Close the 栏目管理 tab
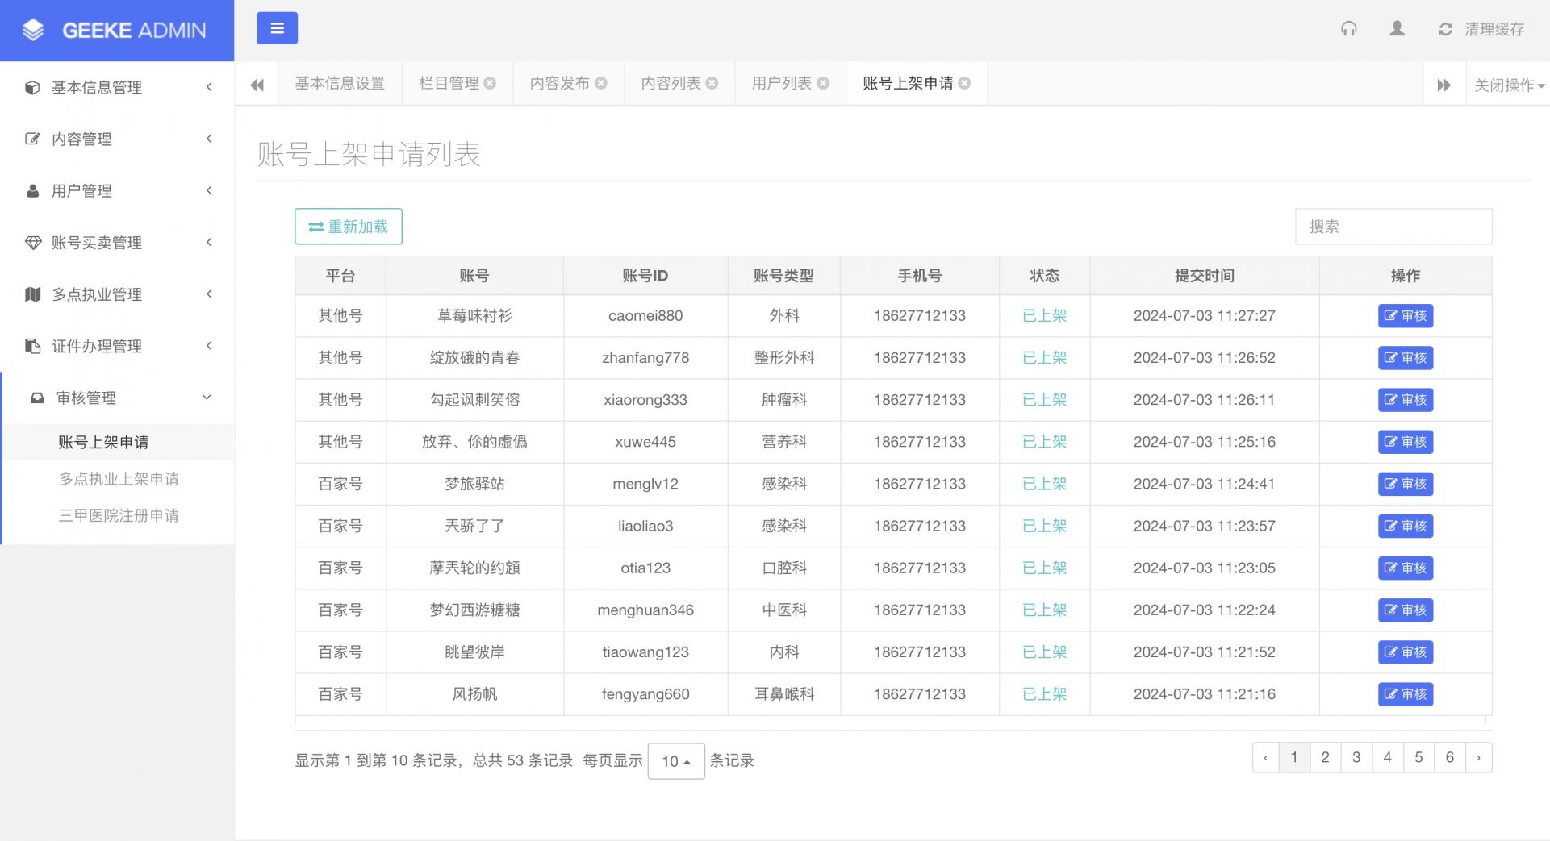1550x841 pixels. (490, 83)
